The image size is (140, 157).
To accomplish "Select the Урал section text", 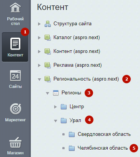I will tap(75, 121).
